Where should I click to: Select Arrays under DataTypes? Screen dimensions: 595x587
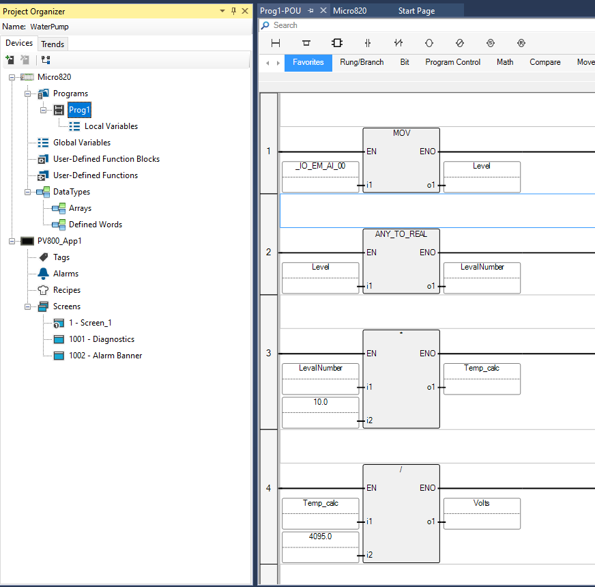pyautogui.click(x=80, y=208)
